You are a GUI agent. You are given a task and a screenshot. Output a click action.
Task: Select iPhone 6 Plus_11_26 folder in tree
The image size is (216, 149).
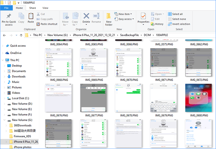click(x=24, y=142)
